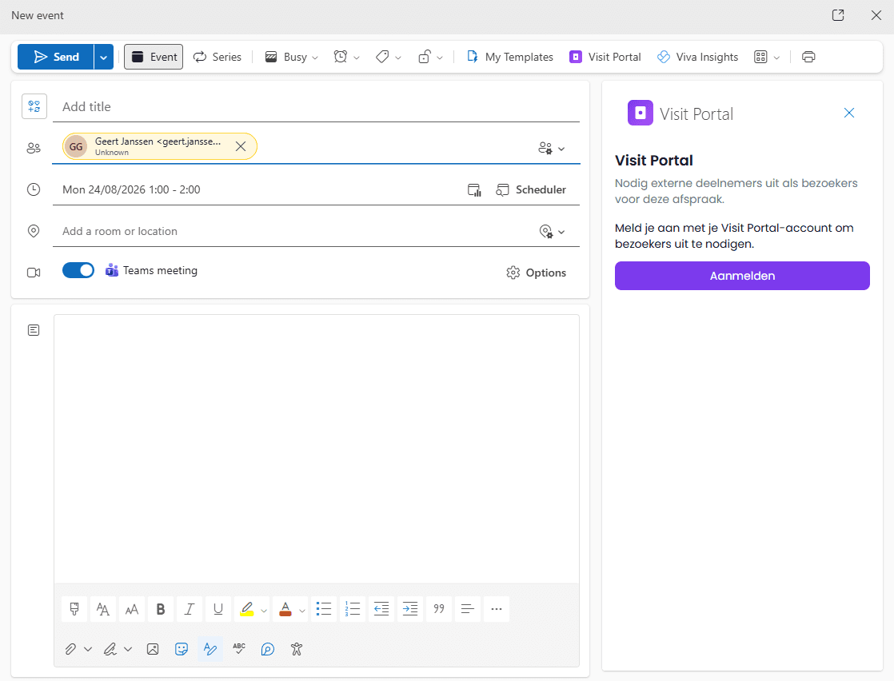Decrease paragraph indent
Image resolution: width=894 pixels, height=681 pixels.
(381, 609)
